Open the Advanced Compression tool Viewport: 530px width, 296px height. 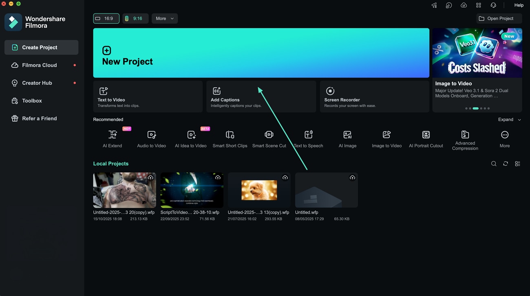click(x=465, y=141)
